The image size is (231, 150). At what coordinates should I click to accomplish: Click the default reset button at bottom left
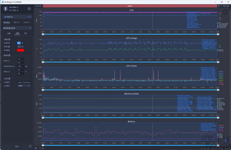17,147
